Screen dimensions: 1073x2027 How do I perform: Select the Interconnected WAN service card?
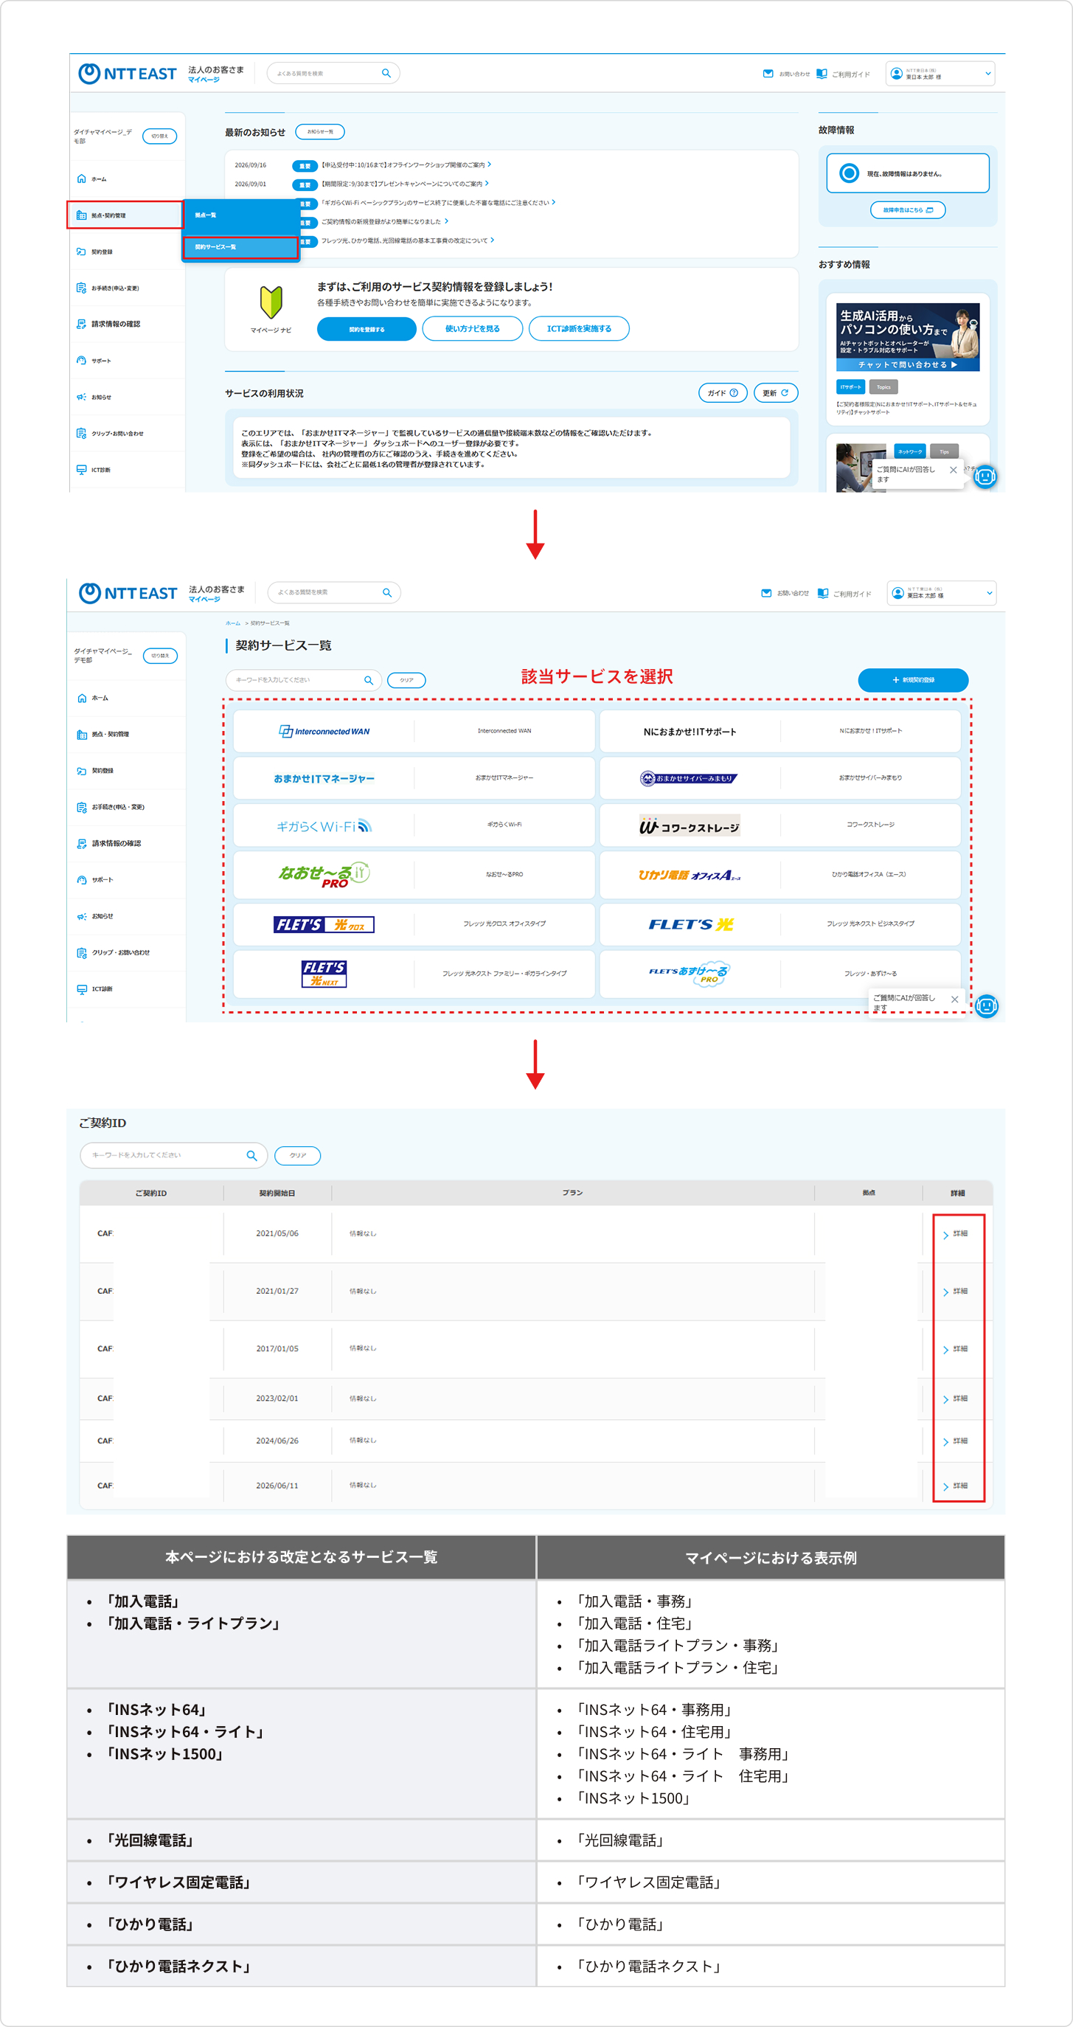pos(414,731)
